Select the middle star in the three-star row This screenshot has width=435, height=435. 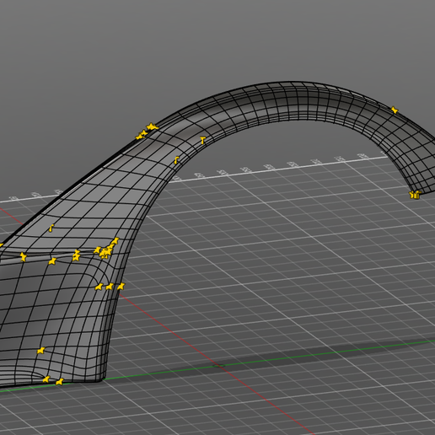110,287
